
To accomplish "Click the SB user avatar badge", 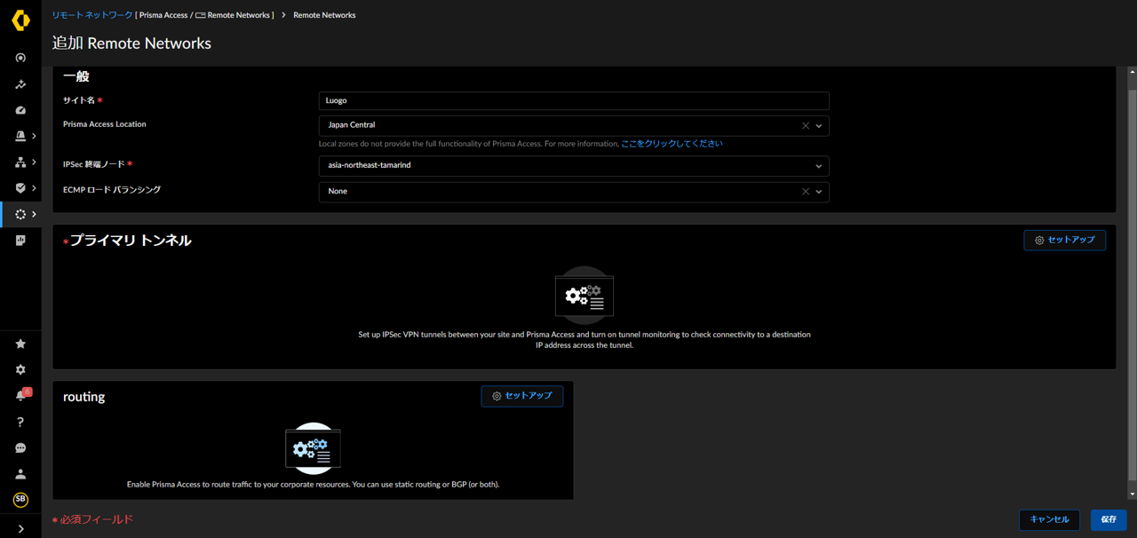I will click(x=20, y=500).
